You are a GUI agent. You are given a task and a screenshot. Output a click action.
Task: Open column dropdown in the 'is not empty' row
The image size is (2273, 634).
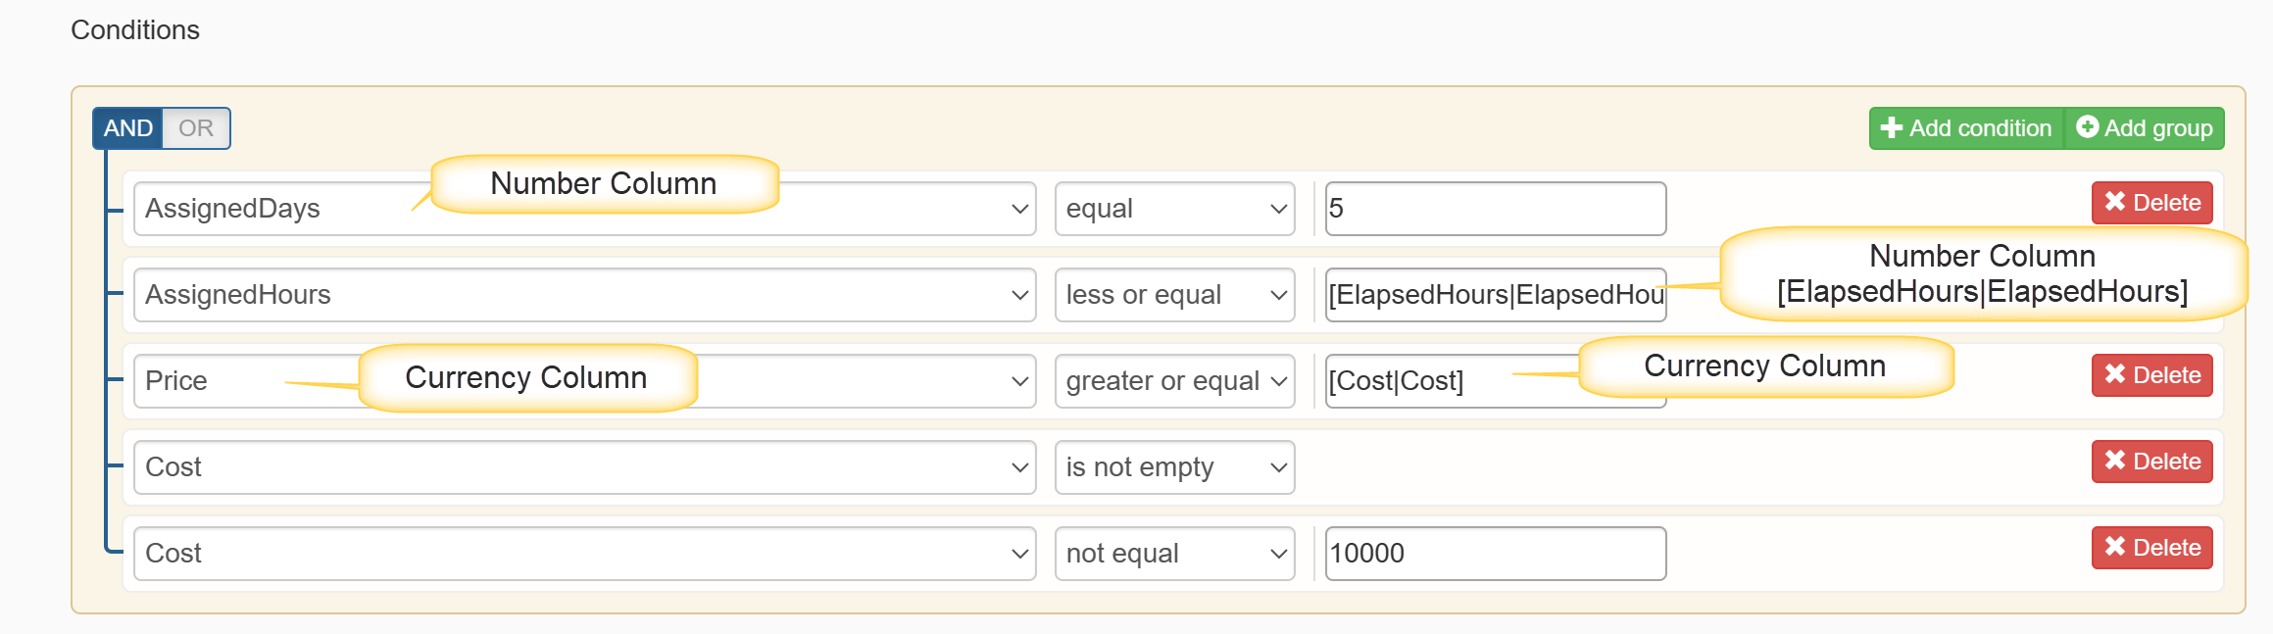[x=584, y=467]
